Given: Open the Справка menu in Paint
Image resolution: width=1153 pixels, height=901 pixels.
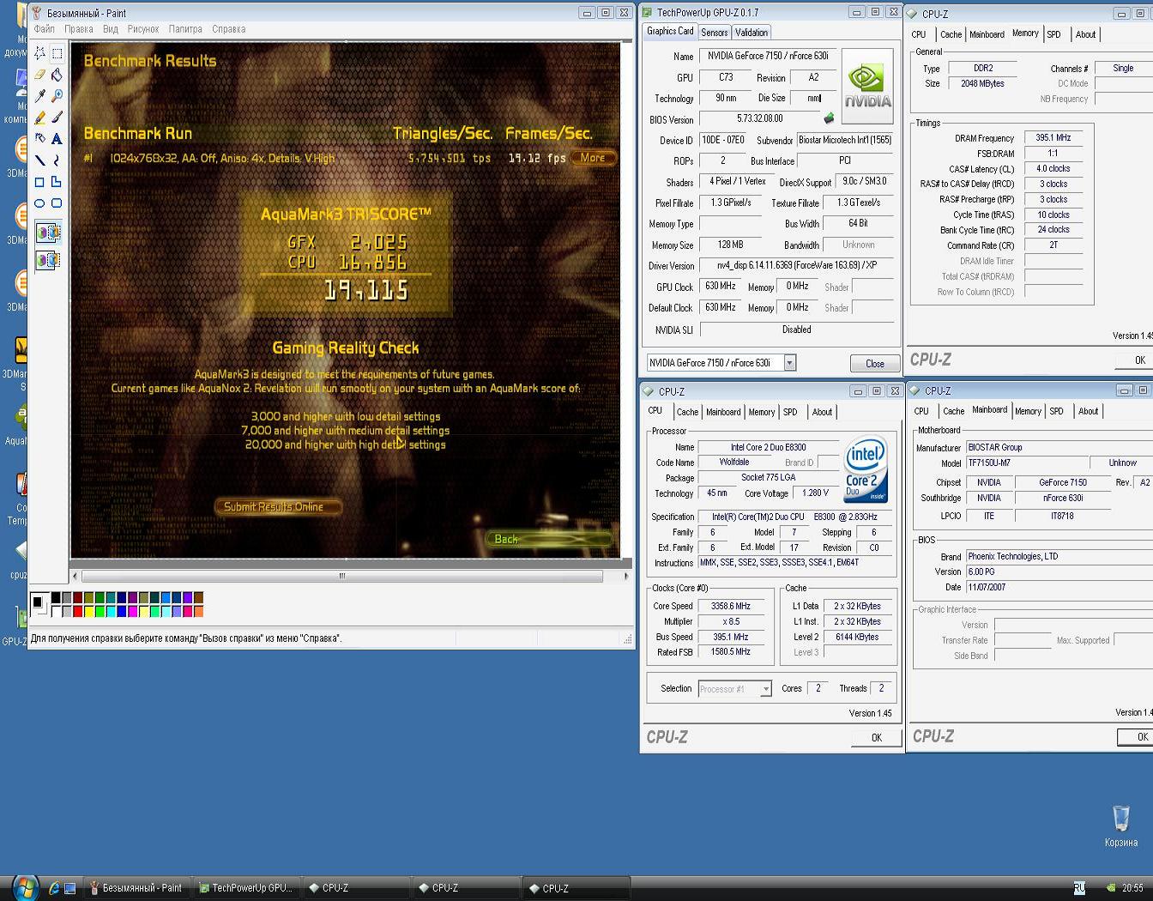Looking at the screenshot, I should coord(229,29).
